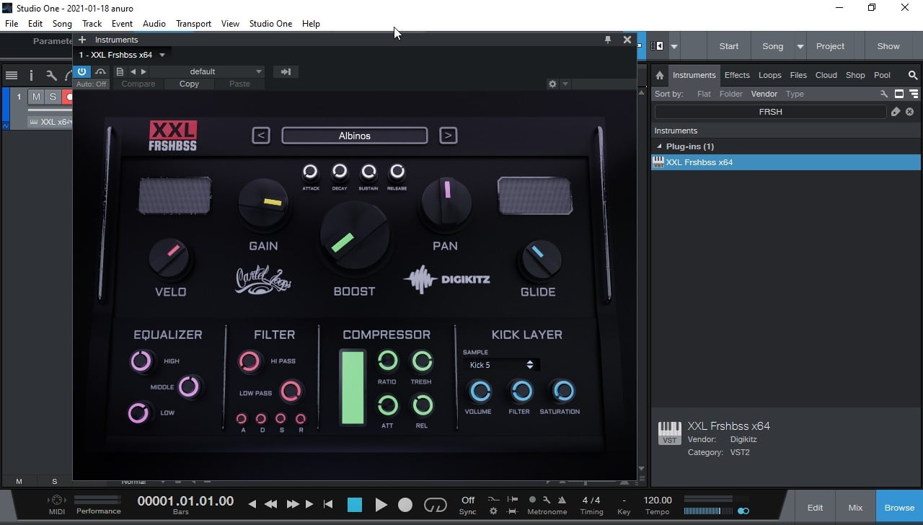The image size is (923, 525).
Task: Open the Song page dropdown arrow
Action: coord(800,46)
